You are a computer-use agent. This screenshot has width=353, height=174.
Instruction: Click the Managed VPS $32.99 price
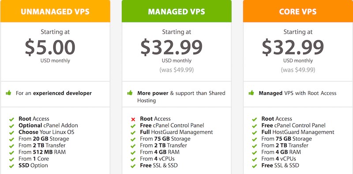tap(172, 47)
